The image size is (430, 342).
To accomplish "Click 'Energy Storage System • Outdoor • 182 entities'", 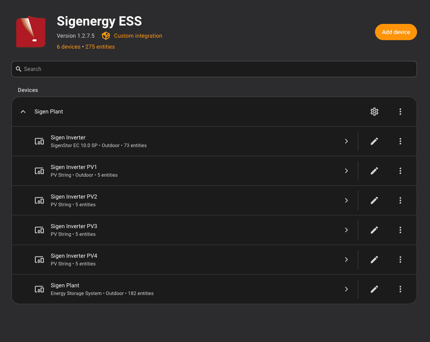I will pos(102,293).
